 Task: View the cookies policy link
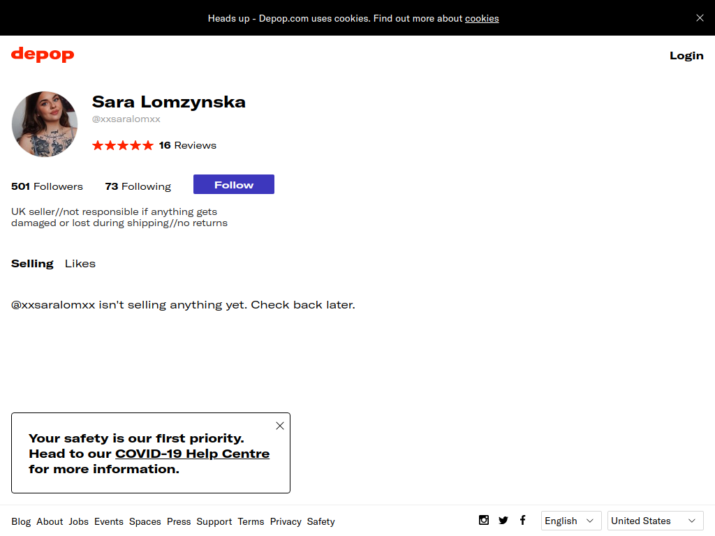(x=482, y=19)
